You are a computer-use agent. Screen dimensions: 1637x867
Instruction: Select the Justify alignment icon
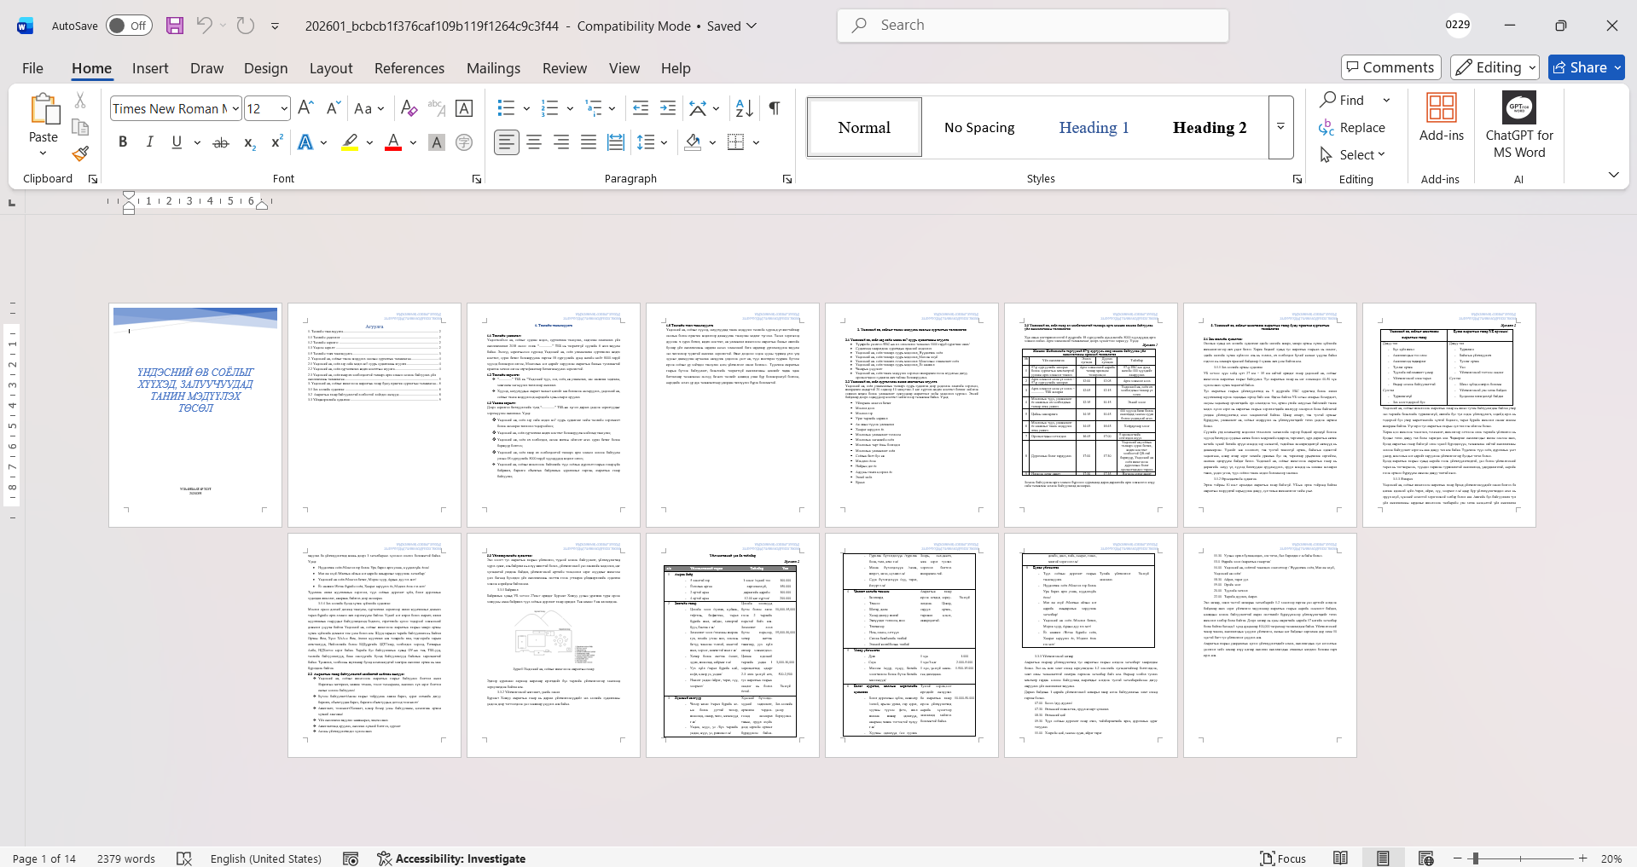coord(589,142)
